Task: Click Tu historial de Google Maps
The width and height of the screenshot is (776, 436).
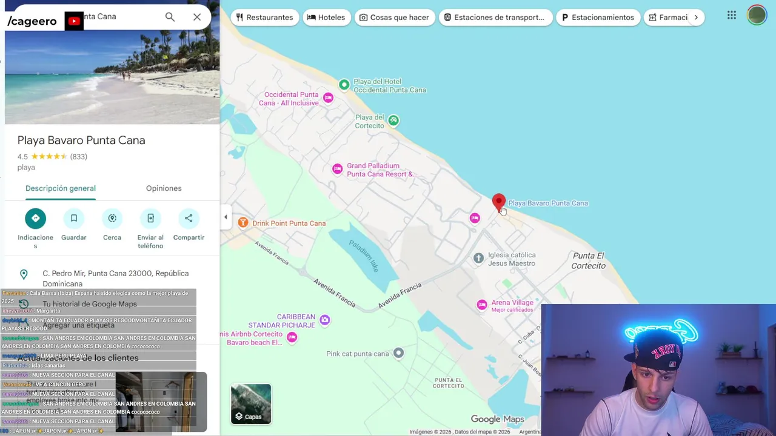Action: pyautogui.click(x=90, y=304)
